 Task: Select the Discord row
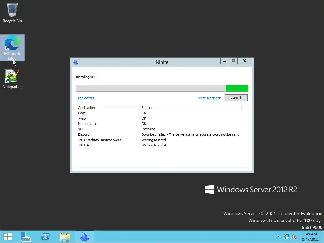(162, 134)
